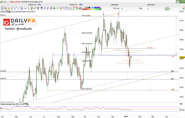
Task: Insert a red down arrow marker
Action: (61, 8)
